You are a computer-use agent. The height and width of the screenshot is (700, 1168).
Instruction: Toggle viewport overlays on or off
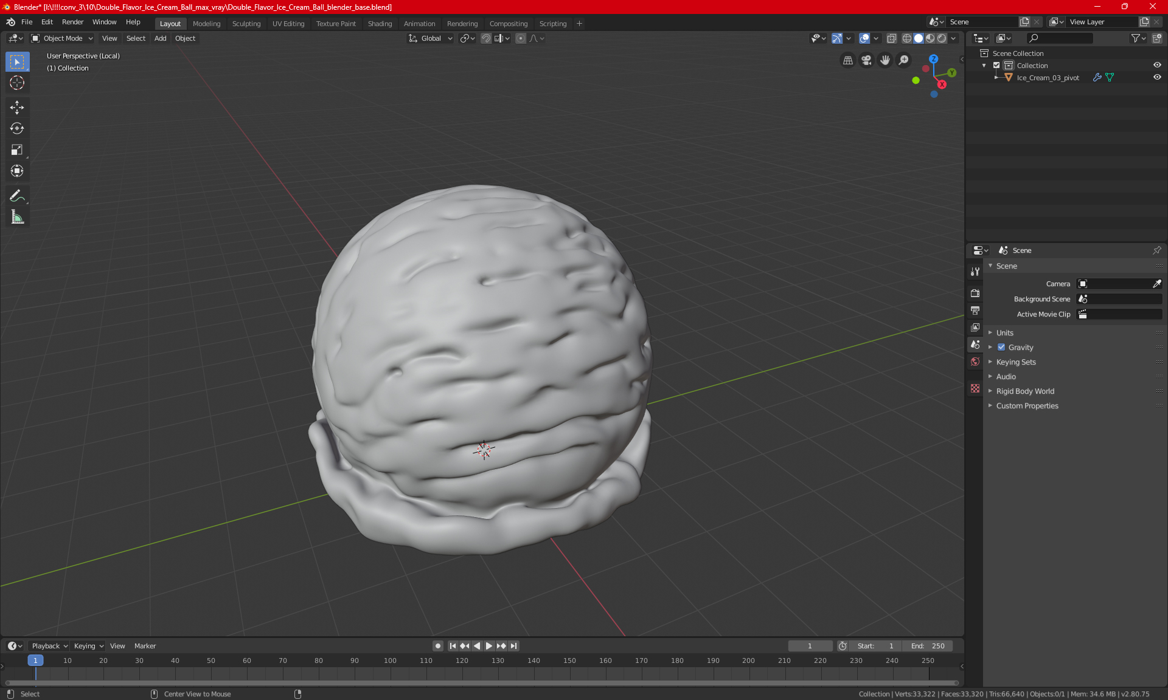point(864,38)
